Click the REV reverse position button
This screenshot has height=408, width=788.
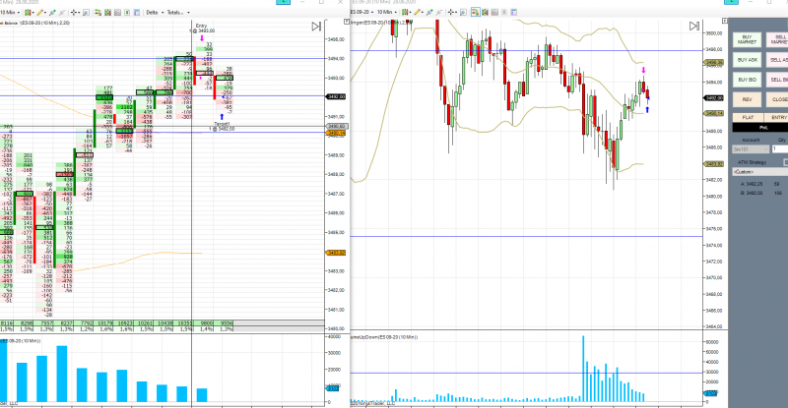tap(748, 99)
